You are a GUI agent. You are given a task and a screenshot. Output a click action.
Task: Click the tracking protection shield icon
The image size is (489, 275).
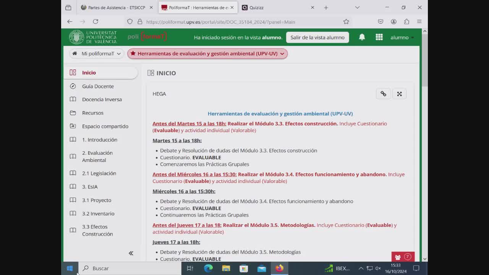[130, 22]
